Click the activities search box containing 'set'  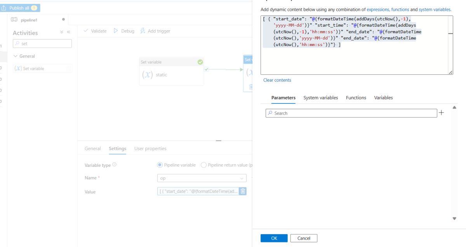[x=42, y=43]
